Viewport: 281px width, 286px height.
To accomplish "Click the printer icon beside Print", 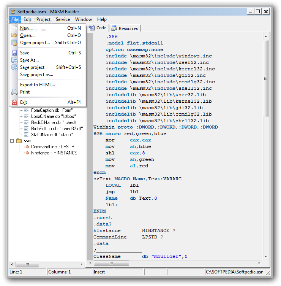I will (14, 92).
